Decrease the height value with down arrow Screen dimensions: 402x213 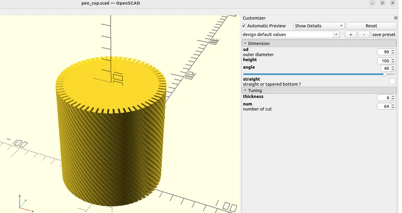(393, 62)
